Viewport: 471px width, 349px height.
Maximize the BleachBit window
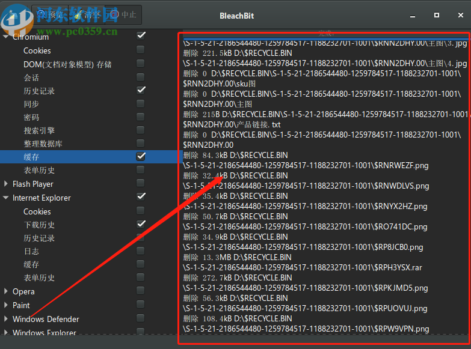pyautogui.click(x=437, y=15)
